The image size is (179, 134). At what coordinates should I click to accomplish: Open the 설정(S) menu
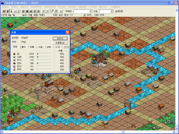[104, 7]
